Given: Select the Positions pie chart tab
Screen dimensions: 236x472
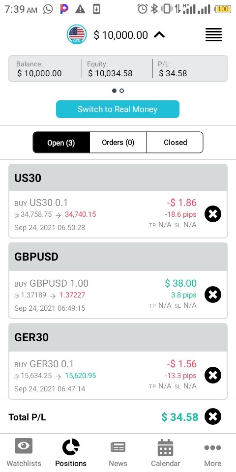Looking at the screenshot, I should 71,447.
